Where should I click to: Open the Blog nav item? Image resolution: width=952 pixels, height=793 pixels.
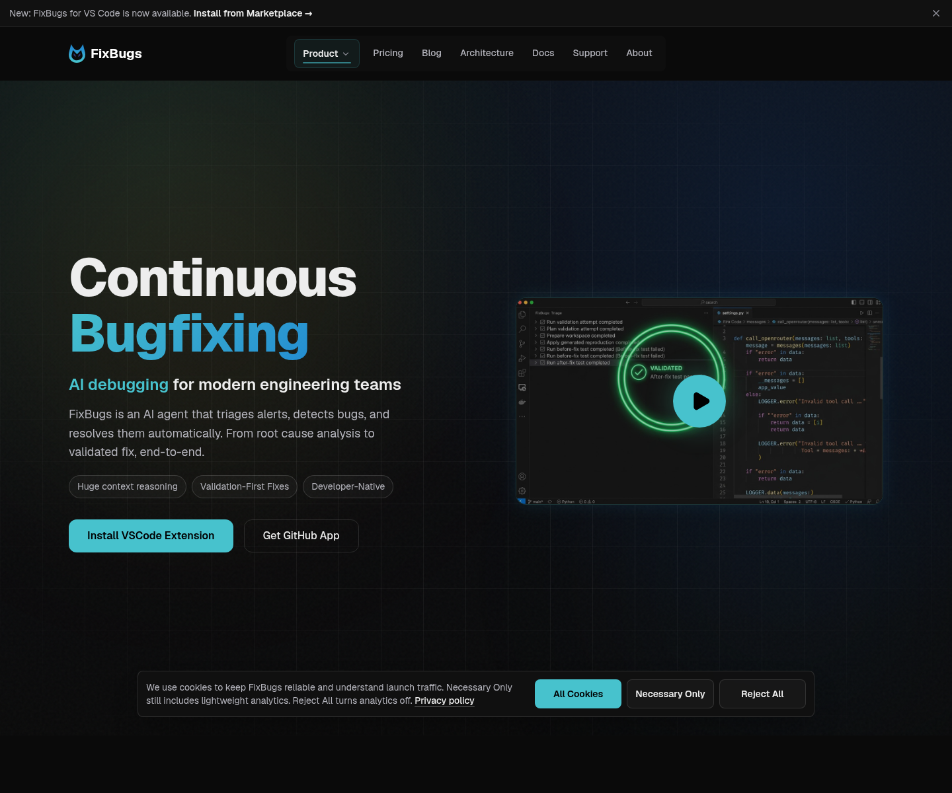432,53
